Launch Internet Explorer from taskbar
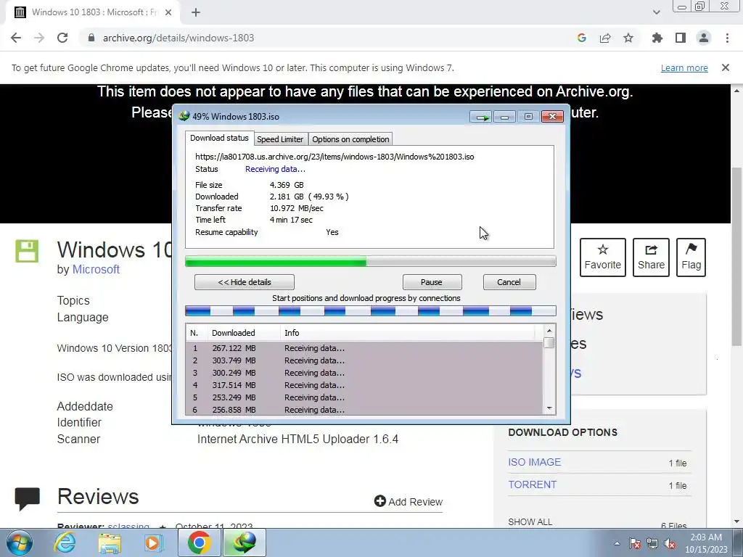 (x=65, y=542)
